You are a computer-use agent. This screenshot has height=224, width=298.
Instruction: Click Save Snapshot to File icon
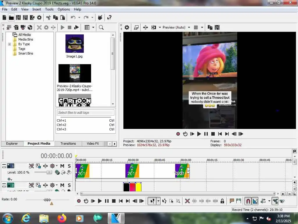pyautogui.click(x=217, y=27)
